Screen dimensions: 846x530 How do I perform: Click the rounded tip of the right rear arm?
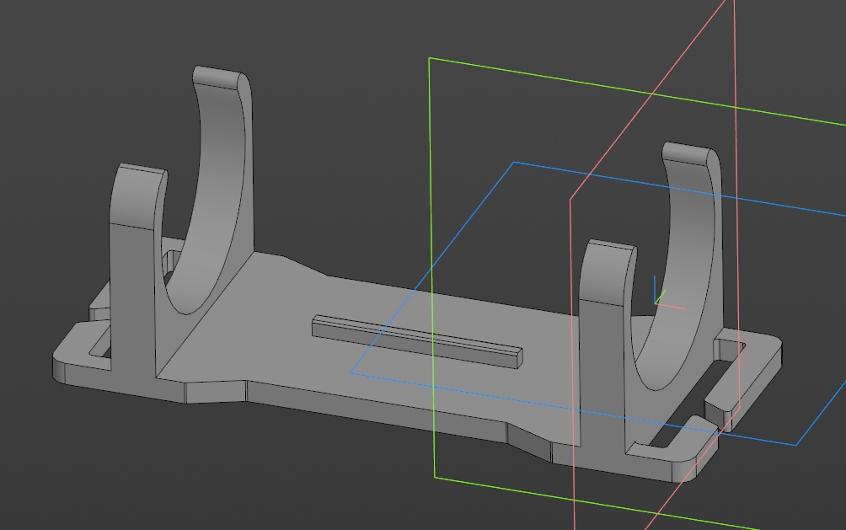[x=689, y=153]
